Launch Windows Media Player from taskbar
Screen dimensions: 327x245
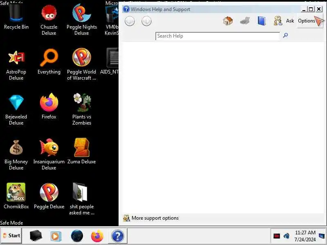(56, 236)
